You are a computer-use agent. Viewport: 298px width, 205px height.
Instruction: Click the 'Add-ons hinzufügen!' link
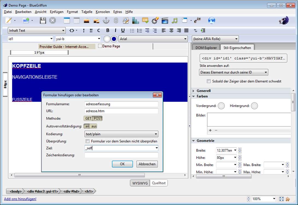(20, 199)
